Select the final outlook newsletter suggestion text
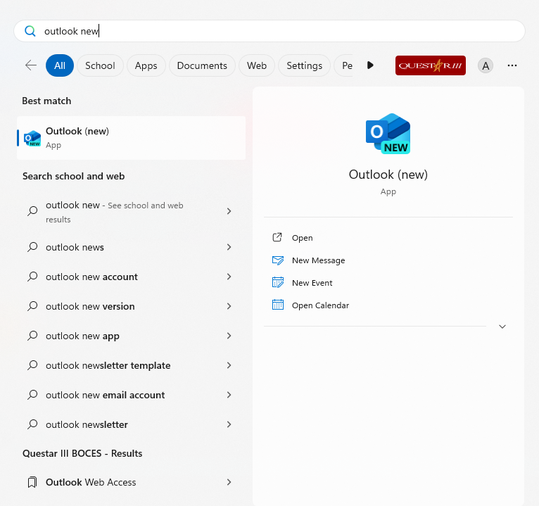Screen dimensions: 539x506 (87, 424)
